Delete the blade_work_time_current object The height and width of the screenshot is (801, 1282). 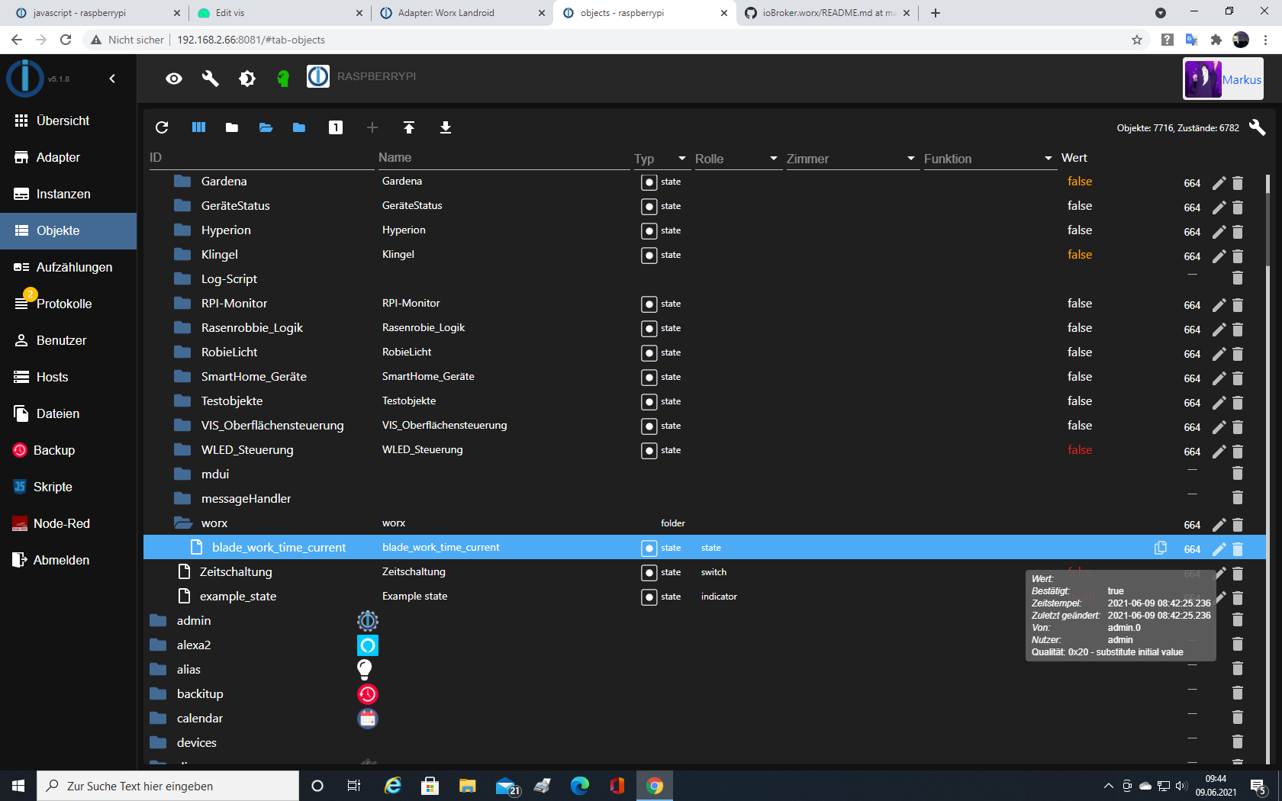point(1238,548)
